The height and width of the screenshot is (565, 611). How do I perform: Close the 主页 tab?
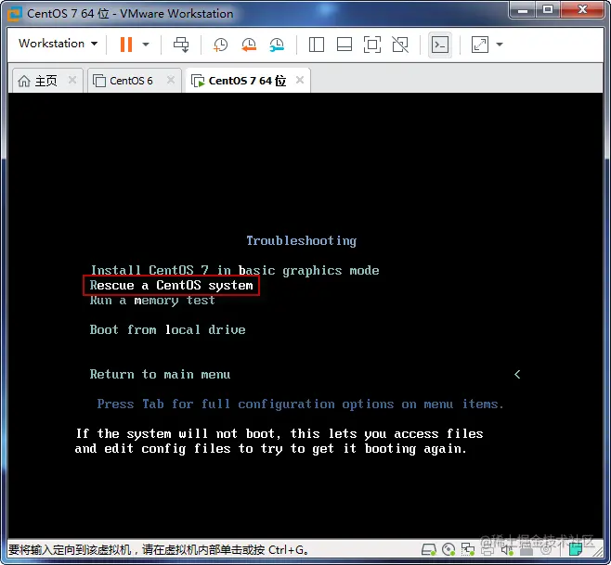pyautogui.click(x=72, y=80)
